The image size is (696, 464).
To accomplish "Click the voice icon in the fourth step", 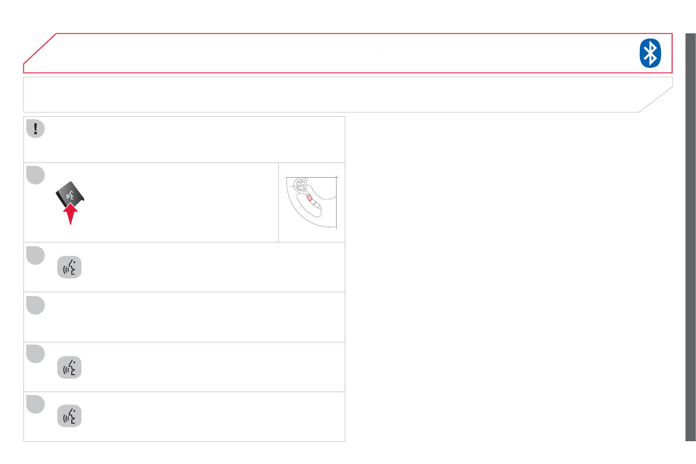I will [x=70, y=368].
